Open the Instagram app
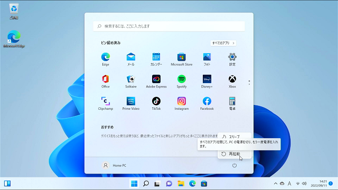Viewport: 338px width, 190px height. [x=182, y=103]
